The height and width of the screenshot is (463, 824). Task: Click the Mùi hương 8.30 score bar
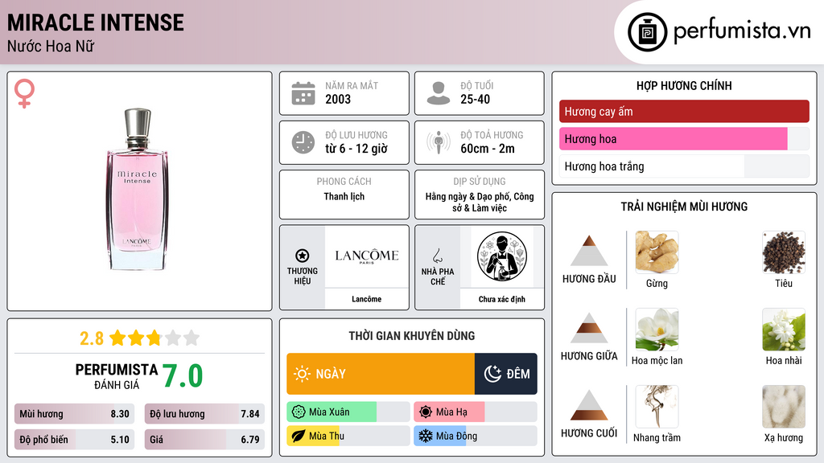coord(74,414)
